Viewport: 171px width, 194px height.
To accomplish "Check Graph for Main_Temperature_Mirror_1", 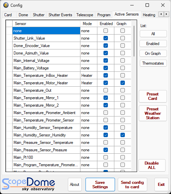I will pos(122,98).
